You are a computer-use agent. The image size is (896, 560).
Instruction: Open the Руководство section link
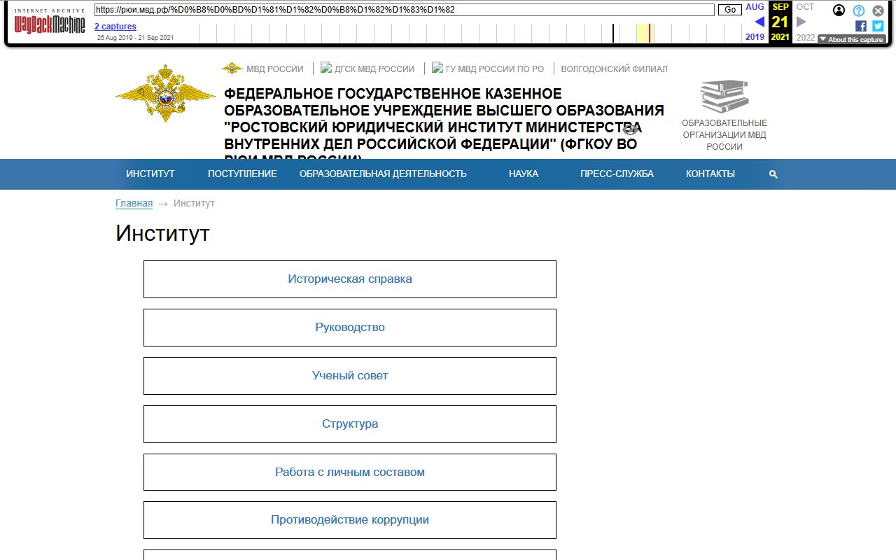(x=350, y=328)
